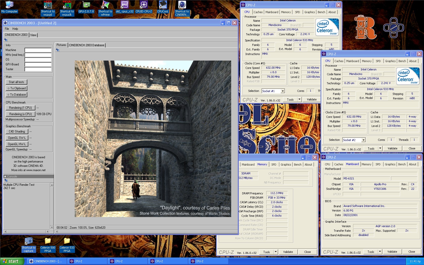Click the To Clipboard button

coord(16,88)
